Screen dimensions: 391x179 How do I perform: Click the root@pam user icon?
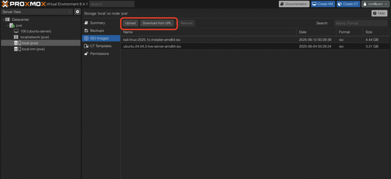click(365, 4)
